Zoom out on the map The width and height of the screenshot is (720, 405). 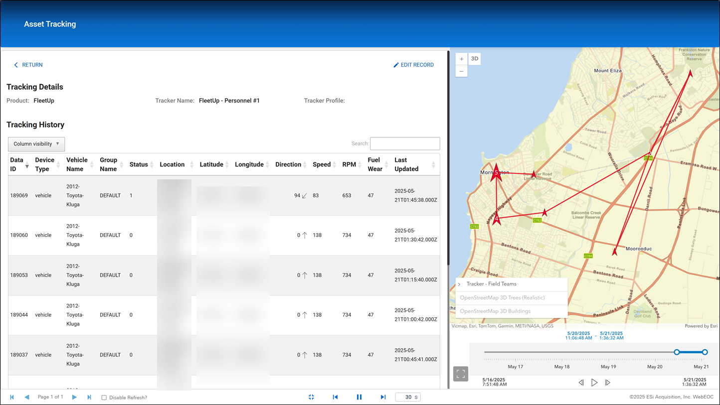click(x=462, y=71)
